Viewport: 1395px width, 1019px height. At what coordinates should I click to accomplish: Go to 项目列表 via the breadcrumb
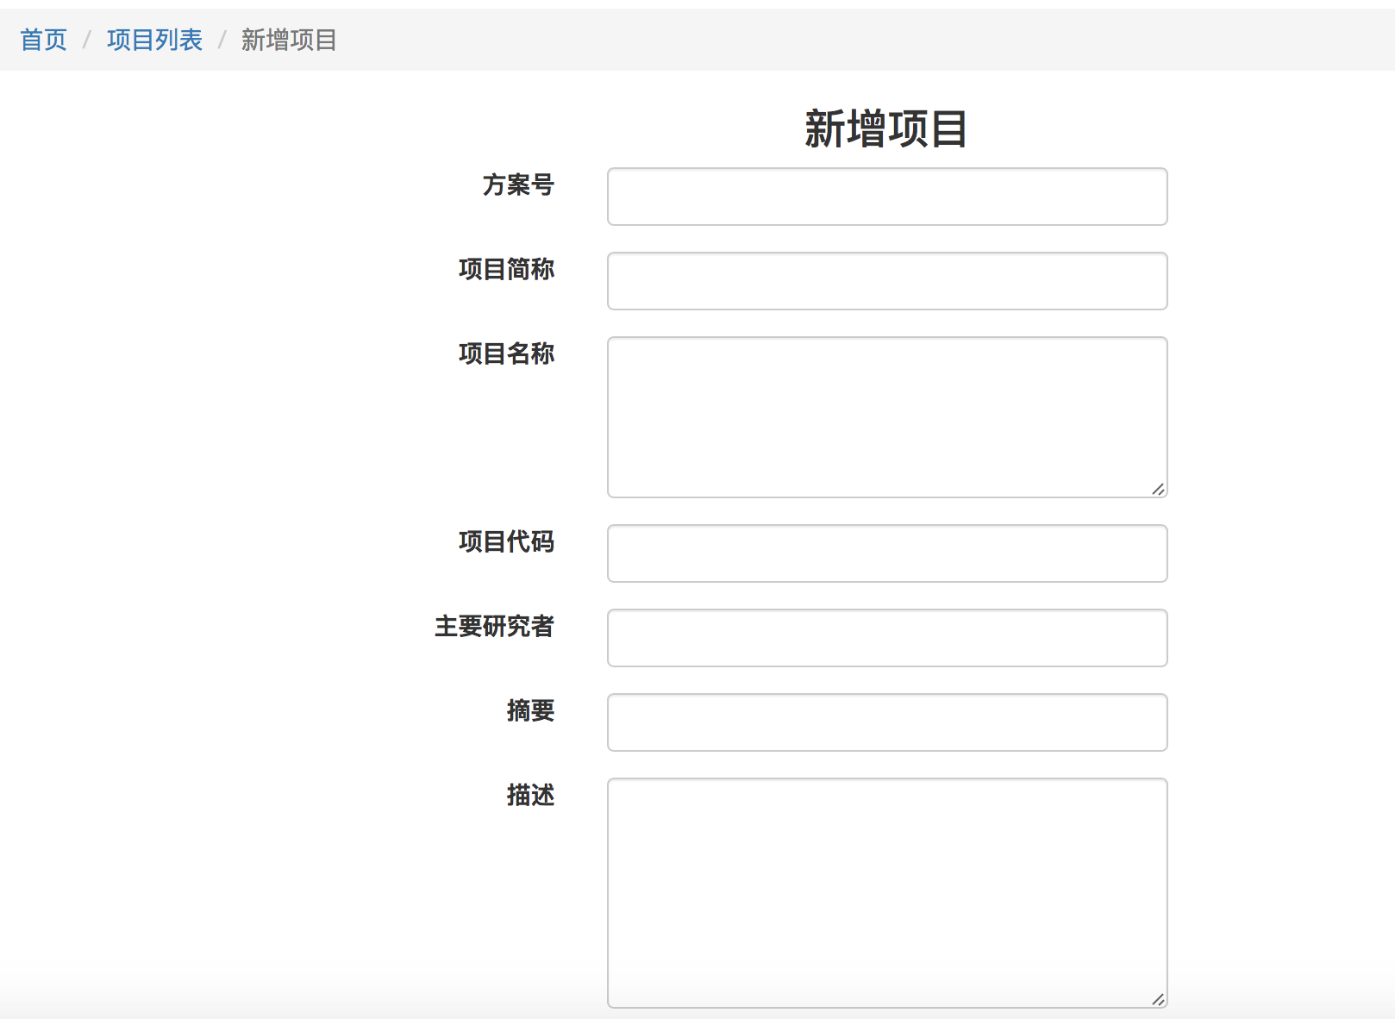tap(154, 40)
